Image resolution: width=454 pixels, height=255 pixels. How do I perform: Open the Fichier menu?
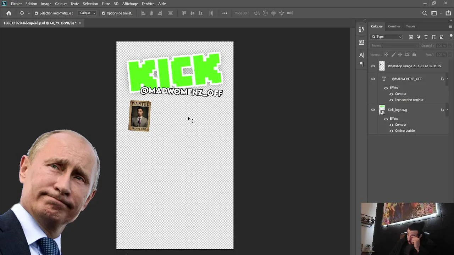(x=16, y=4)
